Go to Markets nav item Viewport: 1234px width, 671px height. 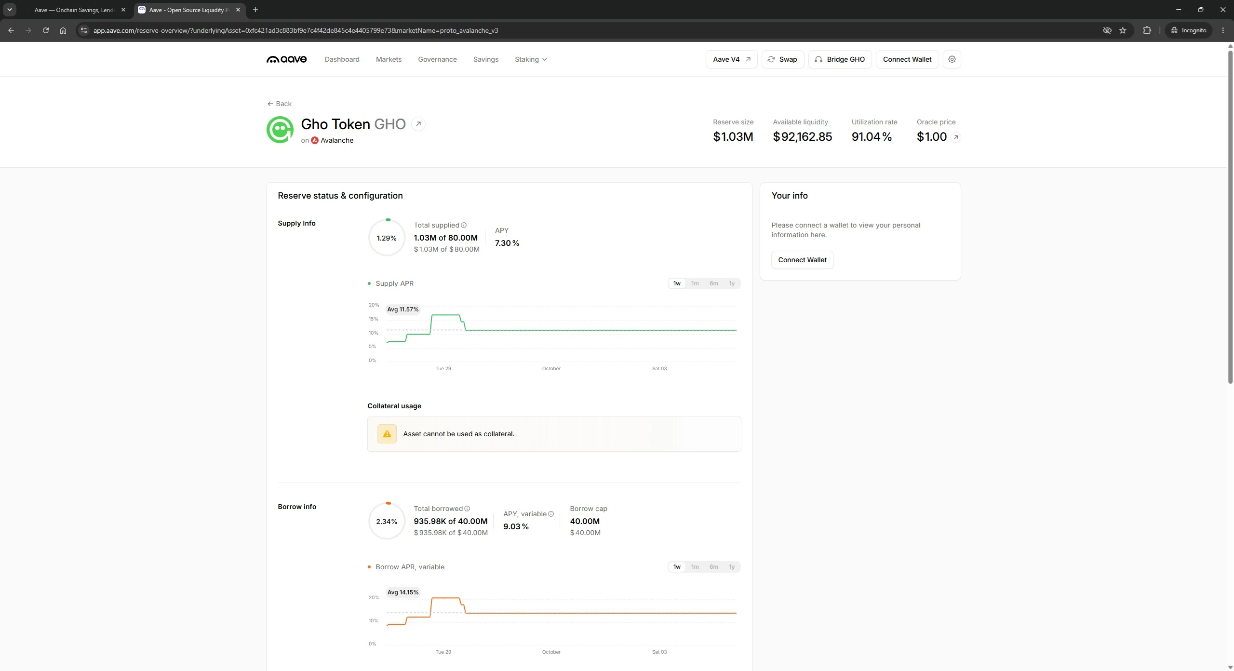[x=389, y=59]
